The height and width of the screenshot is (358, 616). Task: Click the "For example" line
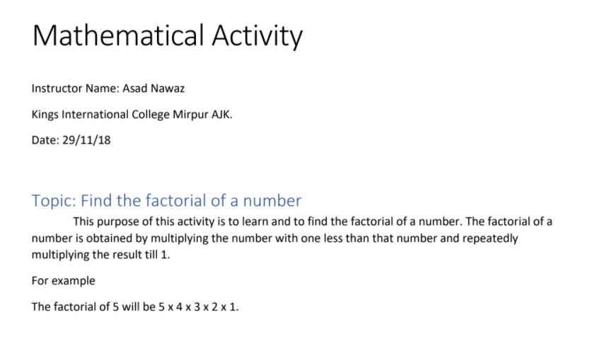coord(63,281)
